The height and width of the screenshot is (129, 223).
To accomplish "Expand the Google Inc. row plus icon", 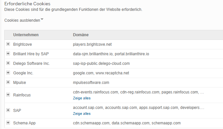I will 8,73.
